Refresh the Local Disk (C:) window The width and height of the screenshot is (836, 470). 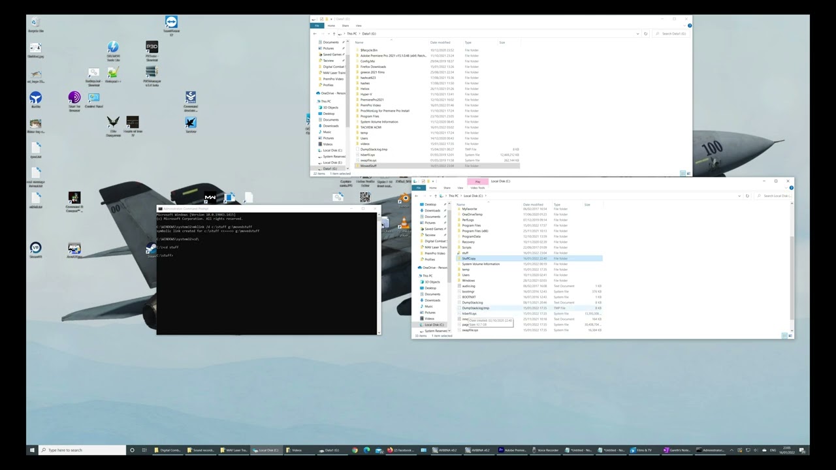[x=747, y=196]
